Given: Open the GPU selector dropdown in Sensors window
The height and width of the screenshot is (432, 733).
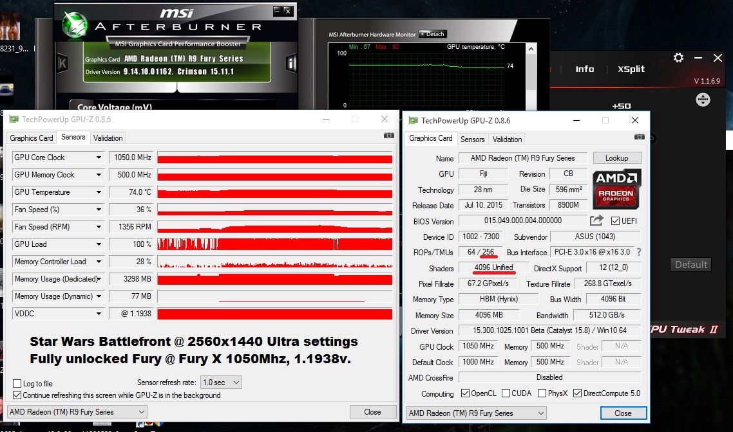Looking at the screenshot, I should click(x=77, y=412).
